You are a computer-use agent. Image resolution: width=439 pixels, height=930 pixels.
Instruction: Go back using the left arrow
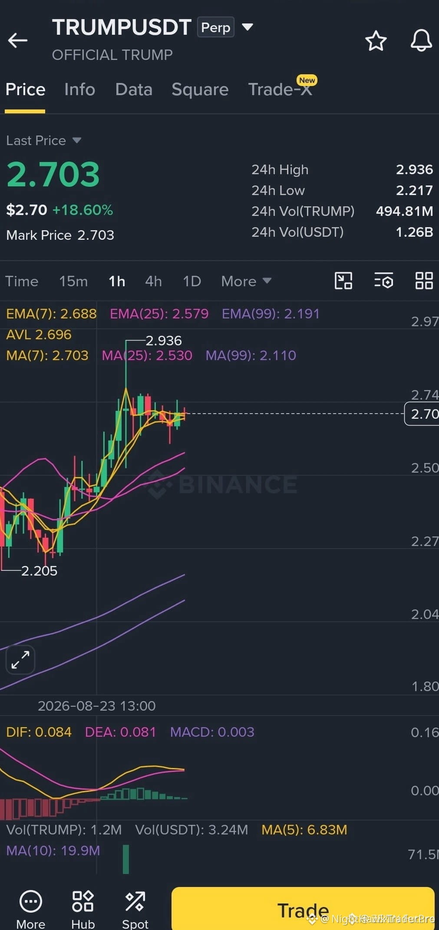(x=18, y=40)
